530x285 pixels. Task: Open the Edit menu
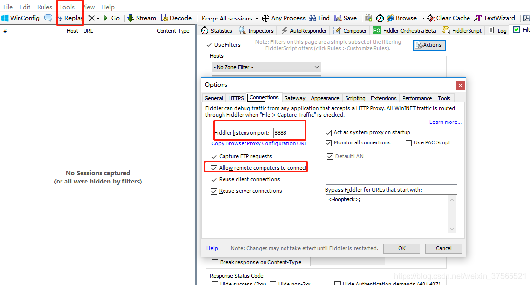(25, 7)
